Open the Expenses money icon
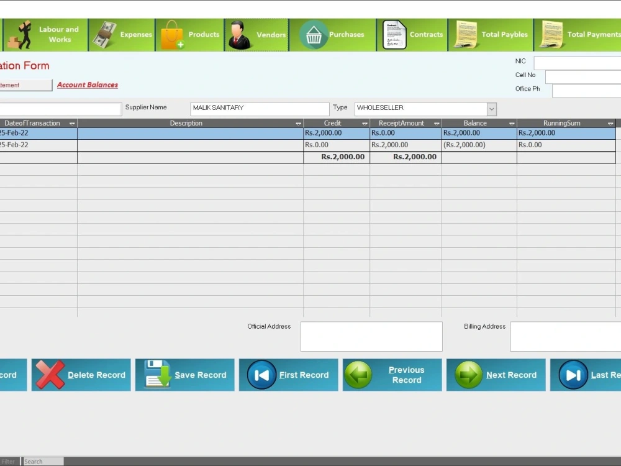 coord(104,35)
